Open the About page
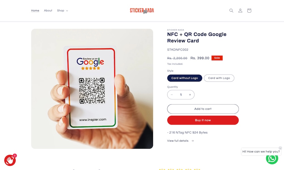Viewport: 284px width, 170px height. pyautogui.click(x=48, y=10)
